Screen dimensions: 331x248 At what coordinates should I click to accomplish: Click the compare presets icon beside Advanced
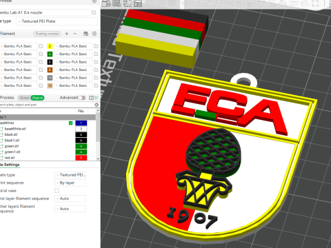tap(91, 98)
